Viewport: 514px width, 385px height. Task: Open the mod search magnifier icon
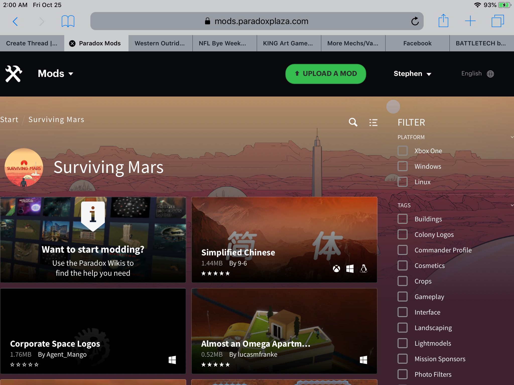[x=353, y=122]
